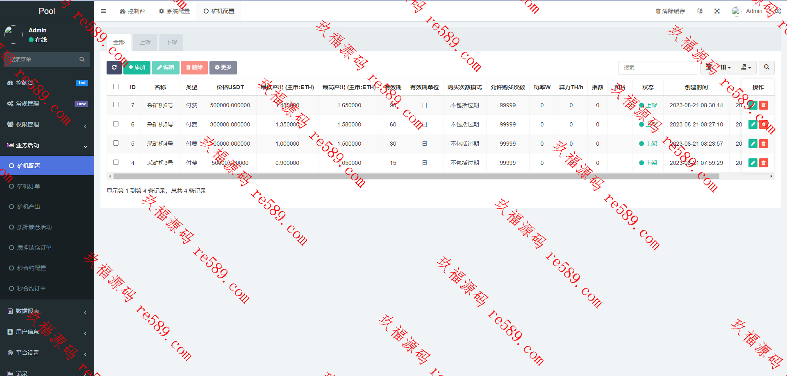Open the 控制台 tab in top bar
Viewport: 787px width, 376px height.
[x=132, y=11]
